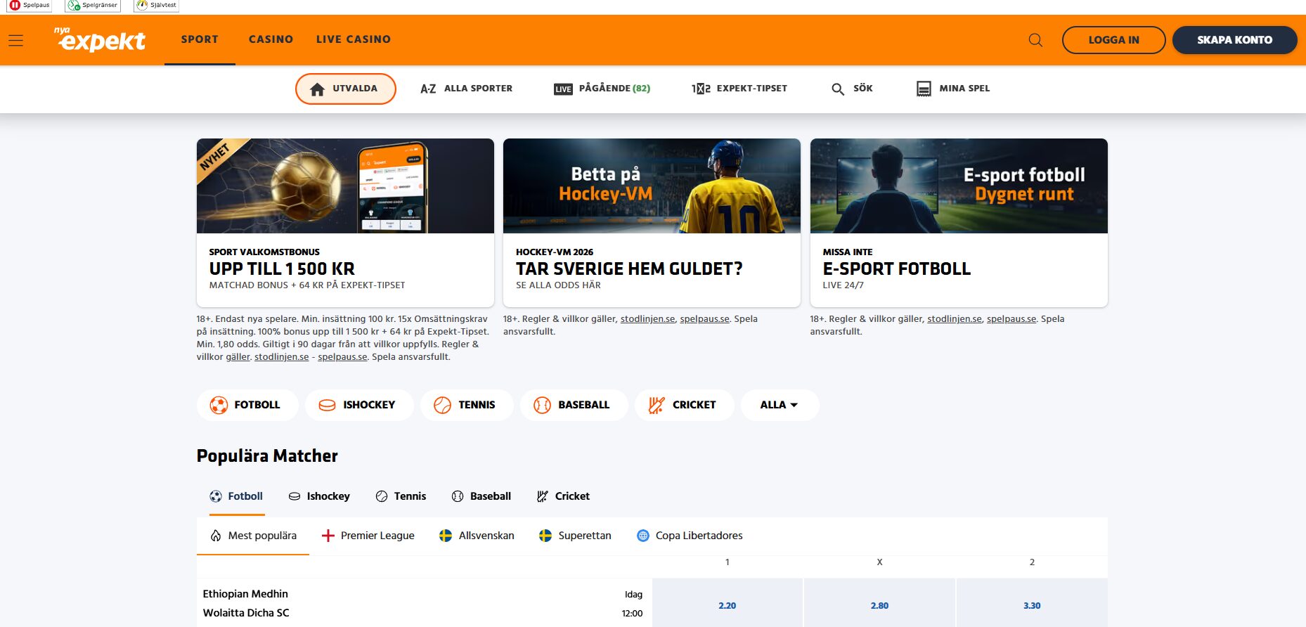Click the tennis ball icon in Tennis pill
The height and width of the screenshot is (627, 1306).
pos(442,405)
